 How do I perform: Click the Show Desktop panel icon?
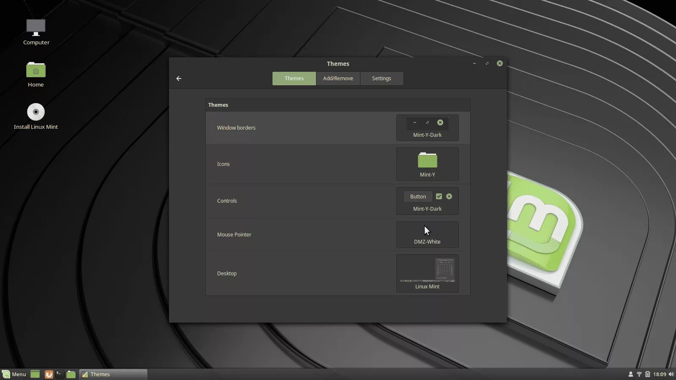point(35,374)
